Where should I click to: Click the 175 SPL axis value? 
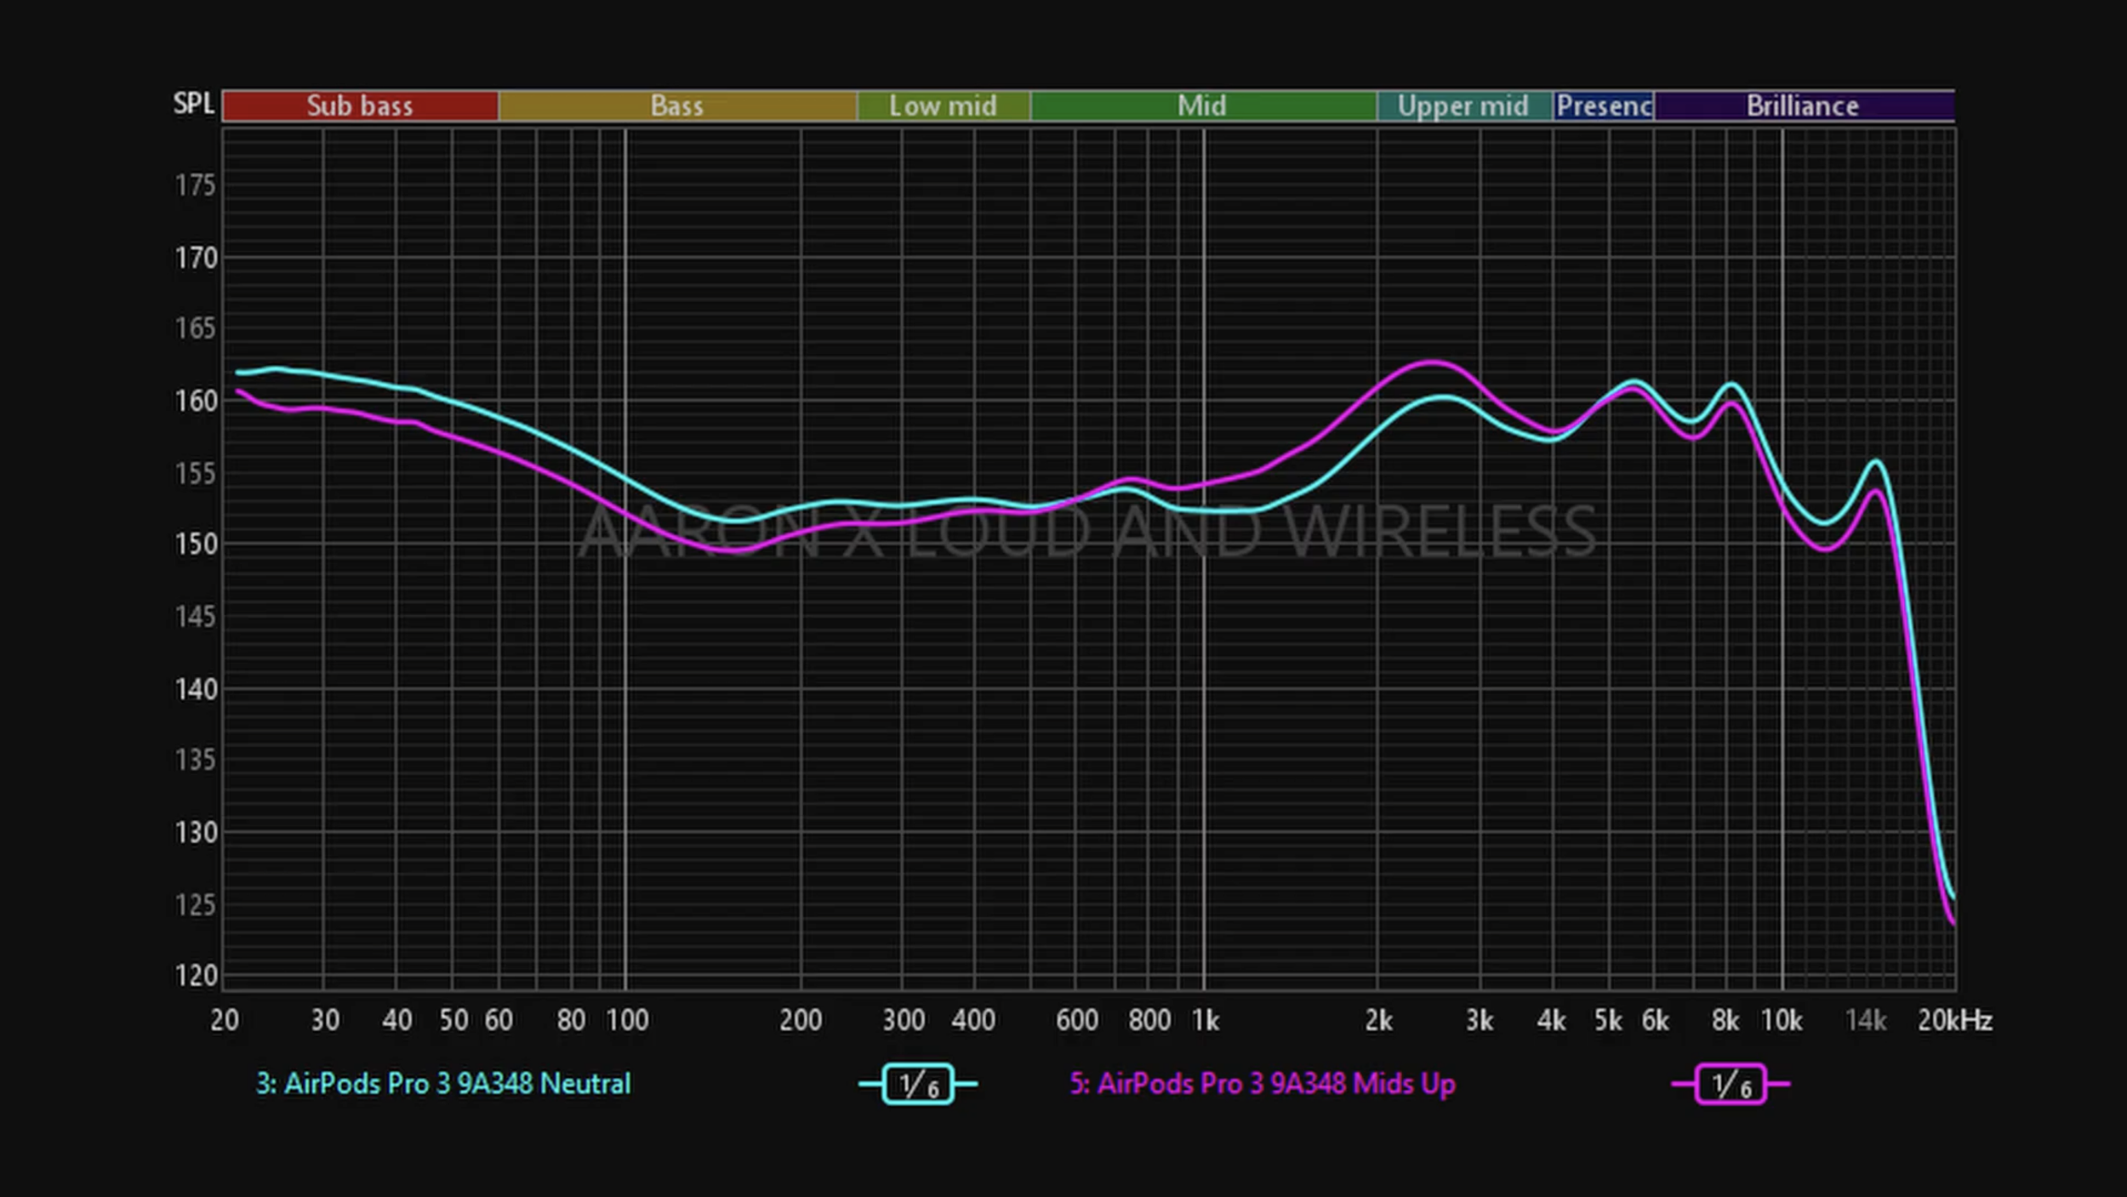pyautogui.click(x=196, y=185)
